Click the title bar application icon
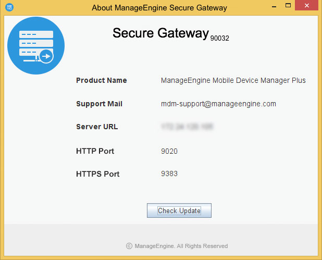Image resolution: width=322 pixels, height=260 pixels. [9, 7]
